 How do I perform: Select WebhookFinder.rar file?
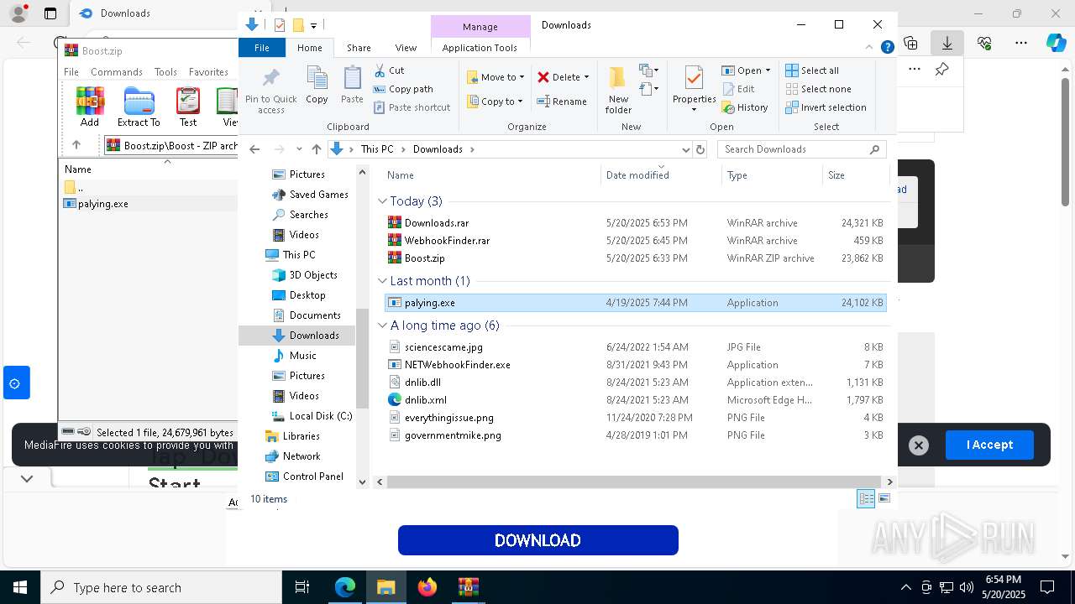point(446,241)
